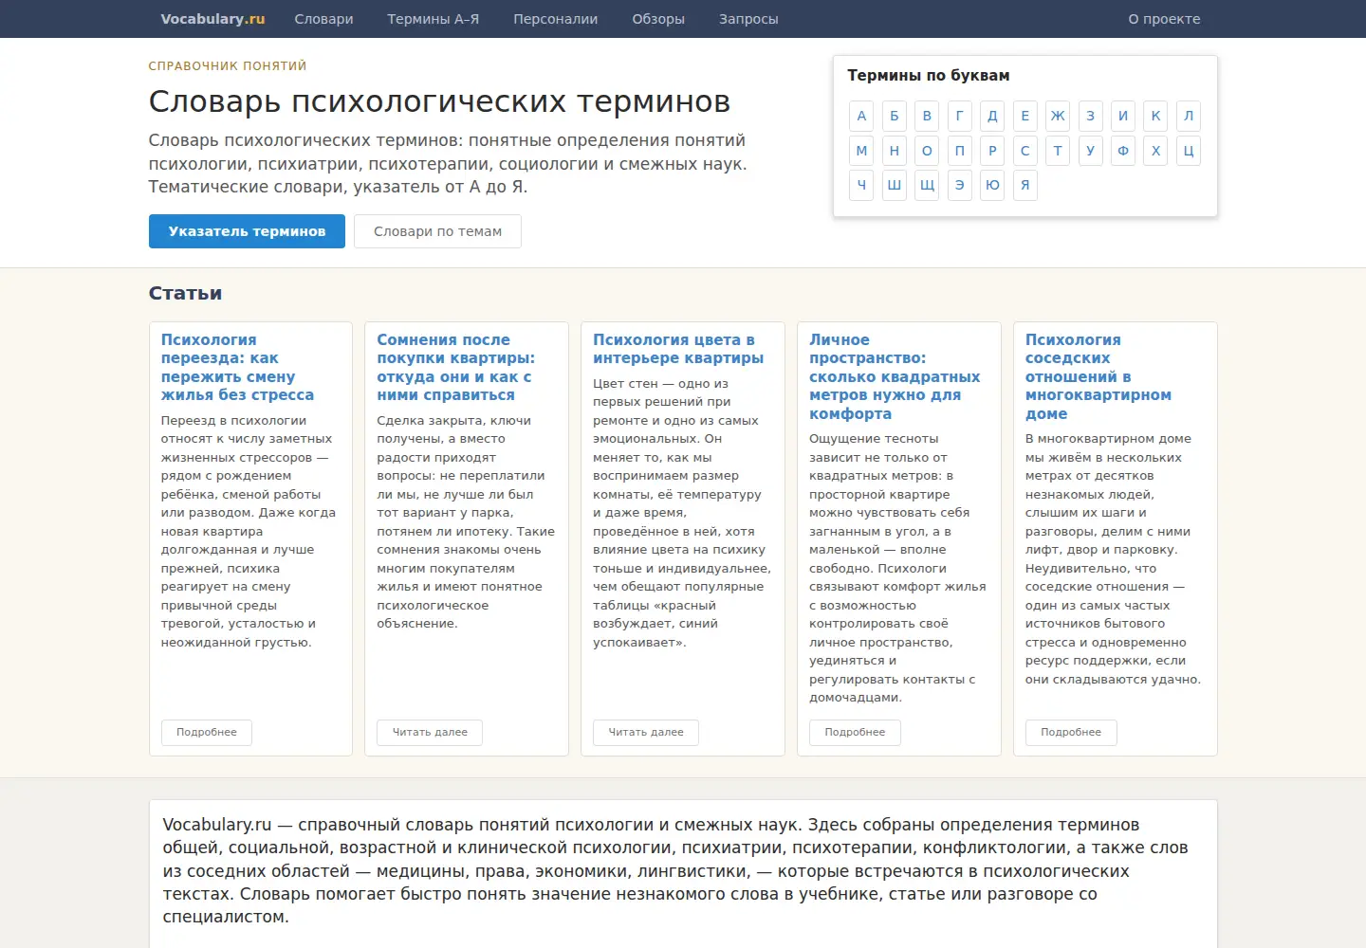Viewport: 1366px width, 948px height.
Task: Visit the О проекте page
Action: pos(1164,19)
